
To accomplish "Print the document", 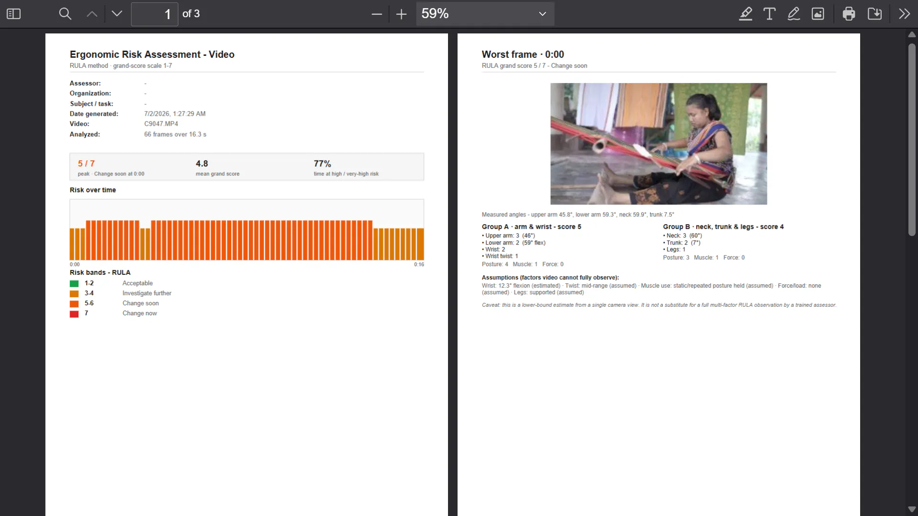I will (849, 14).
